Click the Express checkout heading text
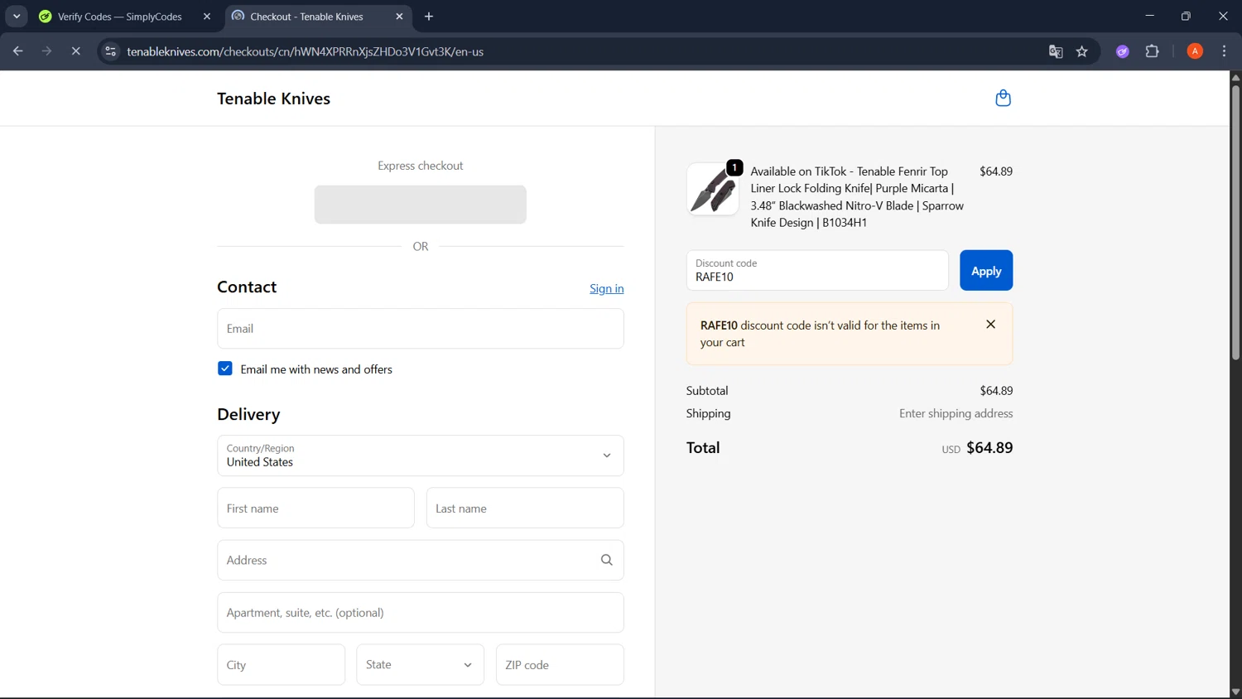The image size is (1242, 699). point(421,166)
